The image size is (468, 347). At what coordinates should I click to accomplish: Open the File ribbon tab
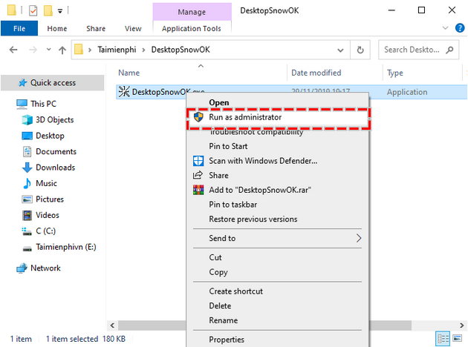19,29
